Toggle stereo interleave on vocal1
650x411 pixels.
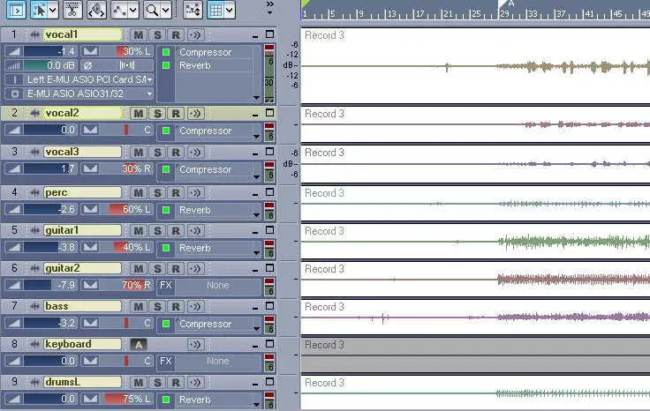127,65
